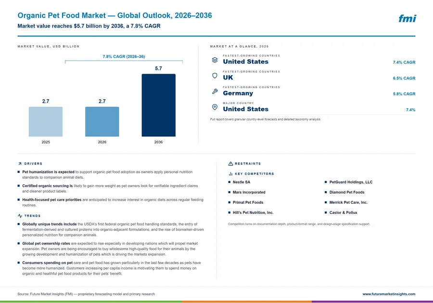This screenshot has height=303, width=433.
Task: Click the 'DRIVERS' section heading
Action: coord(33,164)
